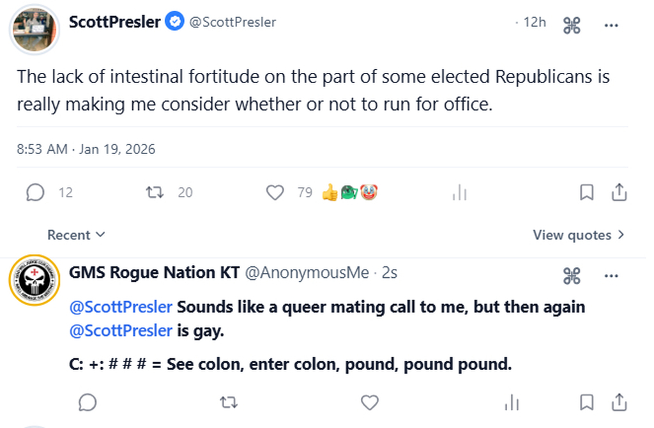Click emoji reactions next to like count

[x=350, y=192]
